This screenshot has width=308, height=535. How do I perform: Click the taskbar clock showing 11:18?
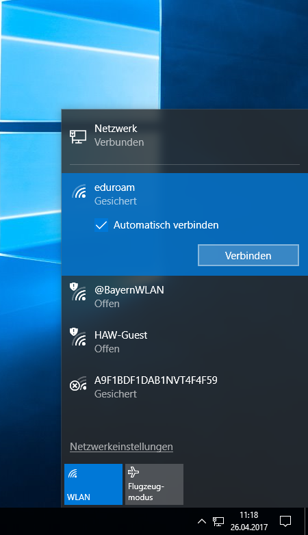[248, 521]
